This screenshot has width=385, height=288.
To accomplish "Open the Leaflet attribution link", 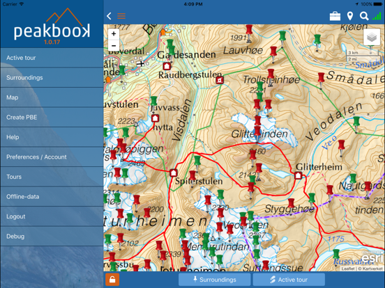I will [x=348, y=269].
